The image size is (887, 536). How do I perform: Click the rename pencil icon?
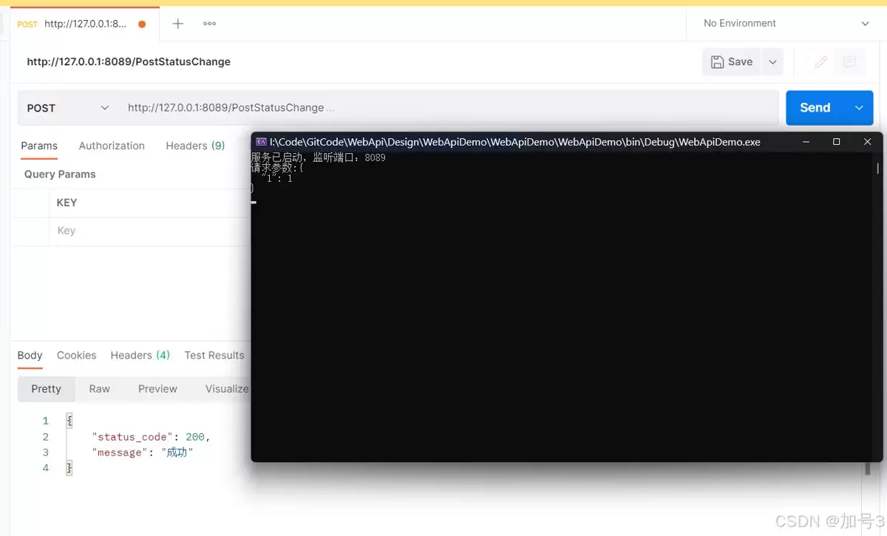pos(820,62)
